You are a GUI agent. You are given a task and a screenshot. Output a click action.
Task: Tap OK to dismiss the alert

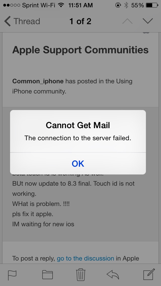[x=78, y=164]
